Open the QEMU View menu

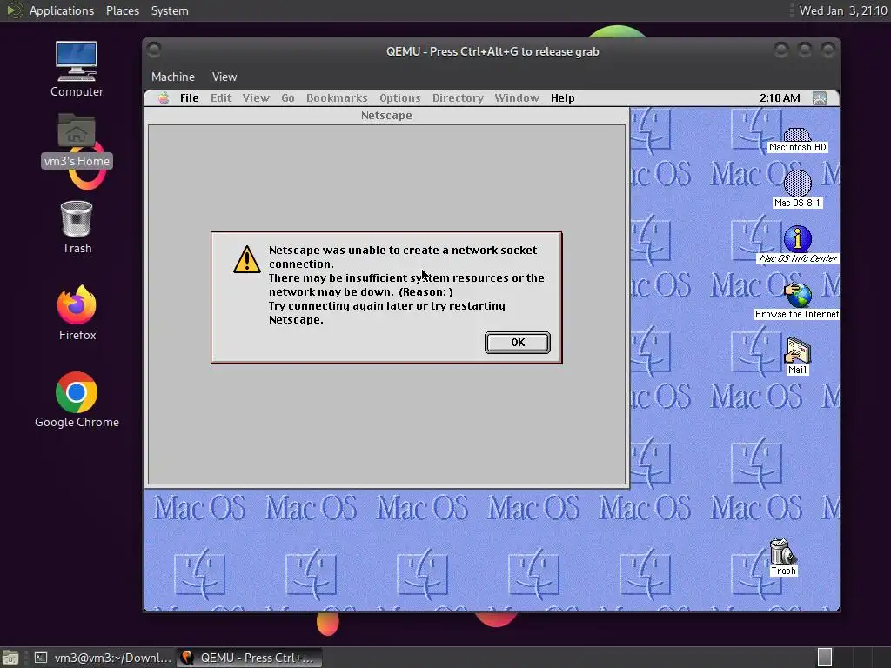(x=224, y=77)
